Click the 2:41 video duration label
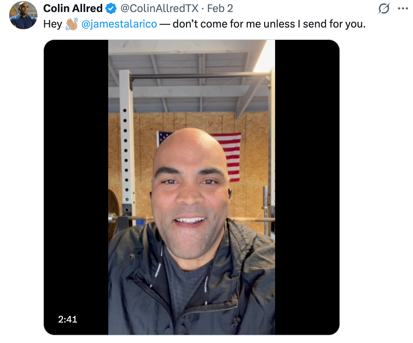The width and height of the screenshot is (413, 343). (x=68, y=319)
